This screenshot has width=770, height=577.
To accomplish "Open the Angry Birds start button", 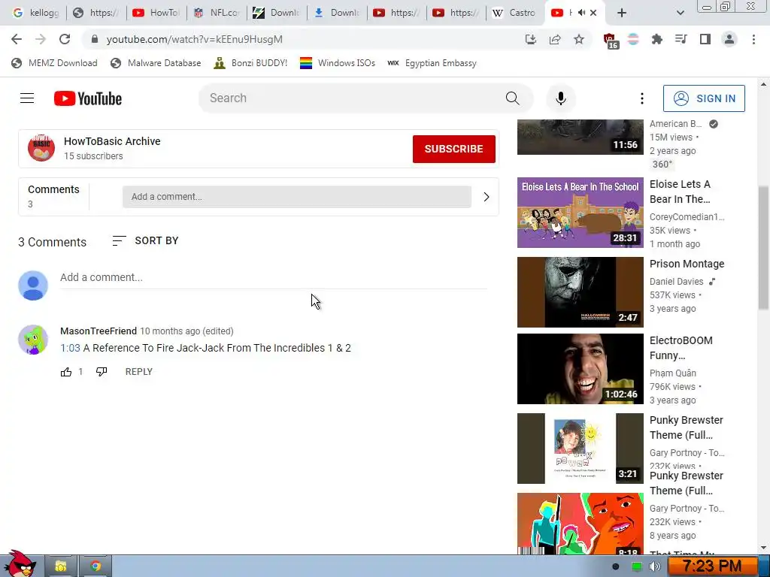I will coord(20,563).
